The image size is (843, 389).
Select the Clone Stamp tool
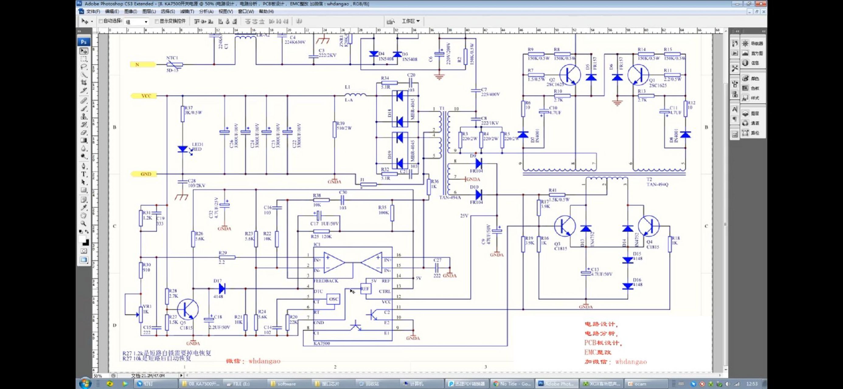[x=84, y=116]
